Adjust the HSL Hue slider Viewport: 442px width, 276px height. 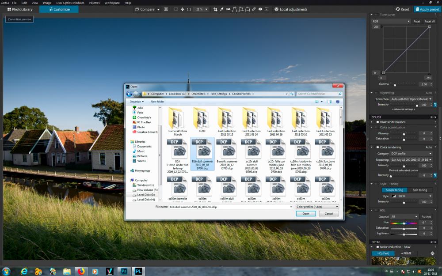[x=404, y=223]
